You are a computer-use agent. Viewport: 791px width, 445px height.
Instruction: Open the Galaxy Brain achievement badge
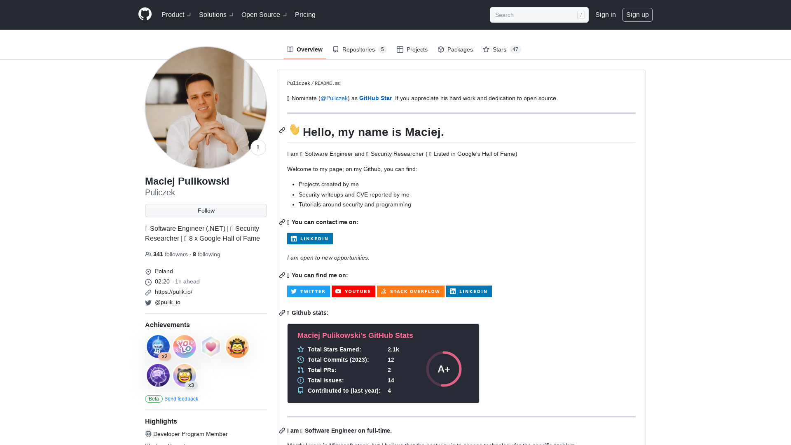pos(158,375)
